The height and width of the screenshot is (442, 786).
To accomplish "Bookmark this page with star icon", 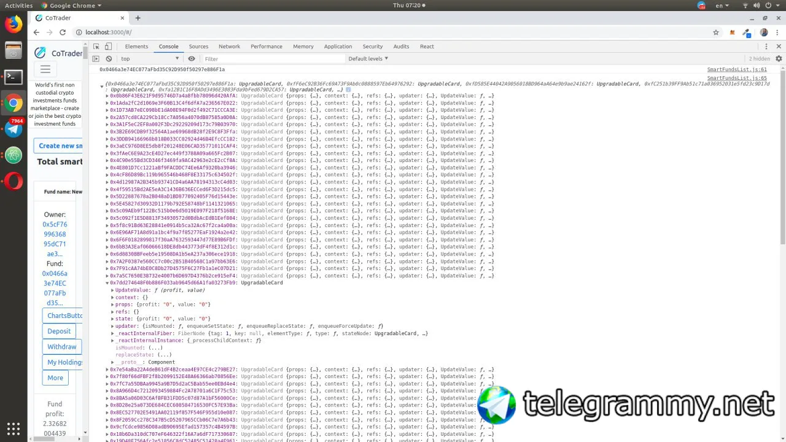I will tap(716, 33).
